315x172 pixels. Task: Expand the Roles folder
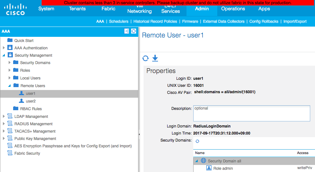click(9, 70)
